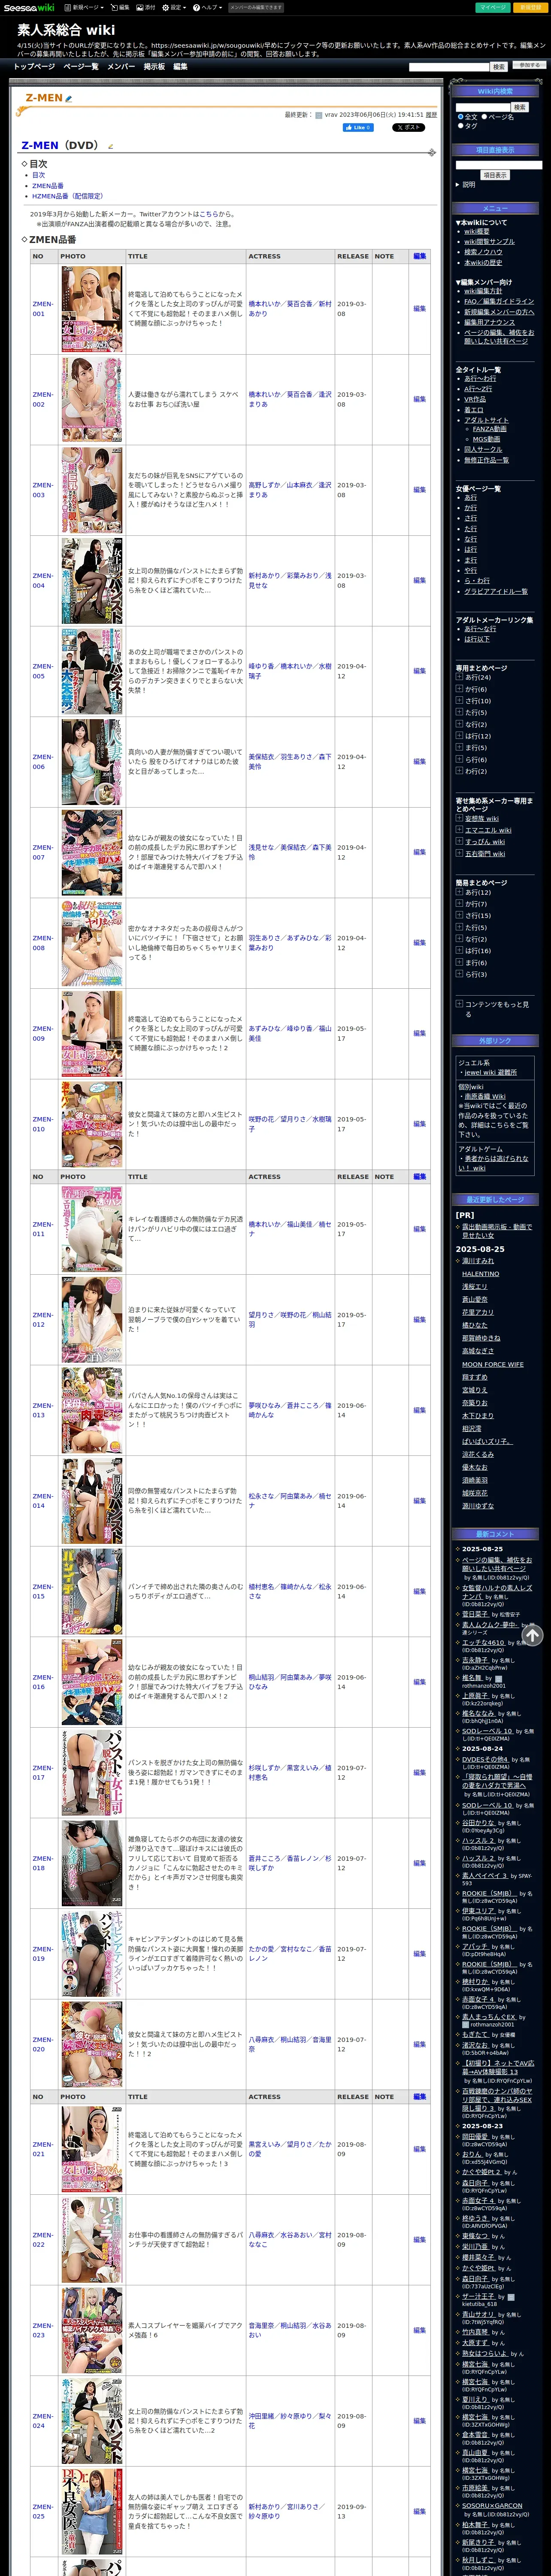Open the ZMEN-001 cover thumbnail
The height and width of the screenshot is (2576, 551).
(92, 309)
